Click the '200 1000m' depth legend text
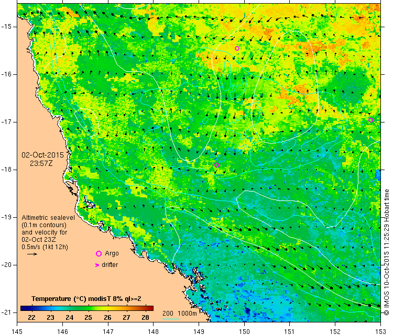This screenshot has height=335, width=393. point(179,313)
